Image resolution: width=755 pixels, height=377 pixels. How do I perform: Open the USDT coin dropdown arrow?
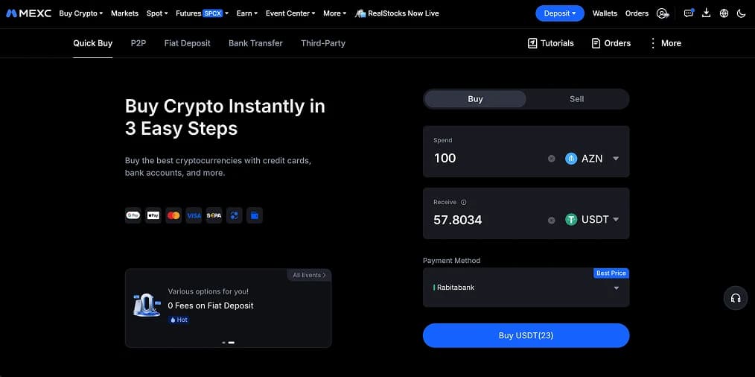615,220
